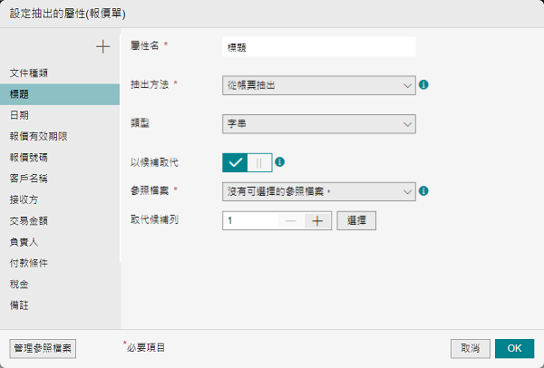Expand the 類型 dropdown

pos(318,122)
